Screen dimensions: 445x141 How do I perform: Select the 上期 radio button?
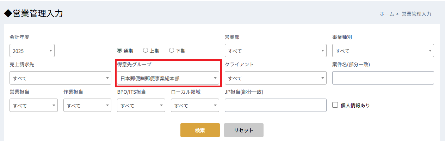146,50
